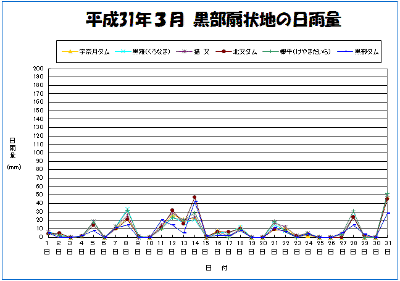Click the 200 label on the vertical axis
The width and height of the screenshot is (400, 281).
point(38,69)
